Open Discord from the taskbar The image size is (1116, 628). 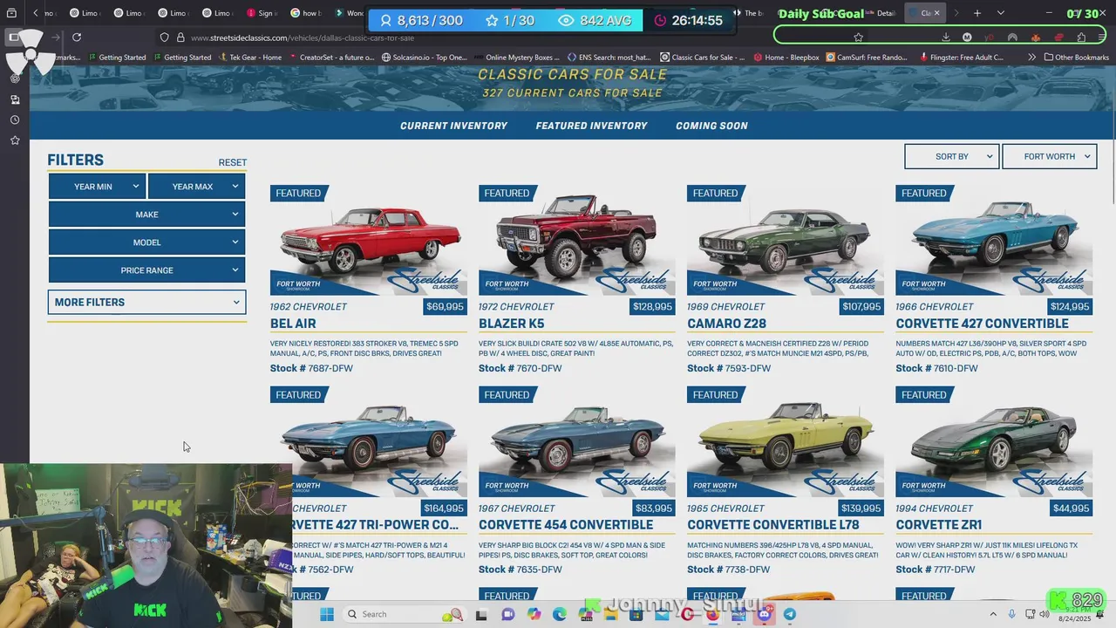(765, 614)
